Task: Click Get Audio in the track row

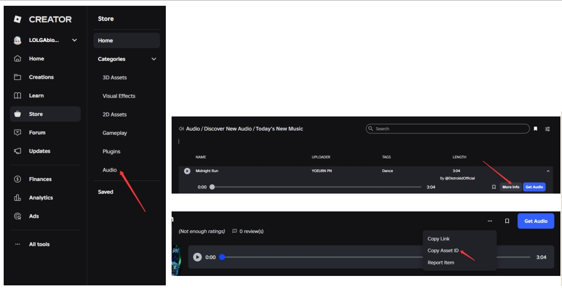Action: (x=534, y=187)
